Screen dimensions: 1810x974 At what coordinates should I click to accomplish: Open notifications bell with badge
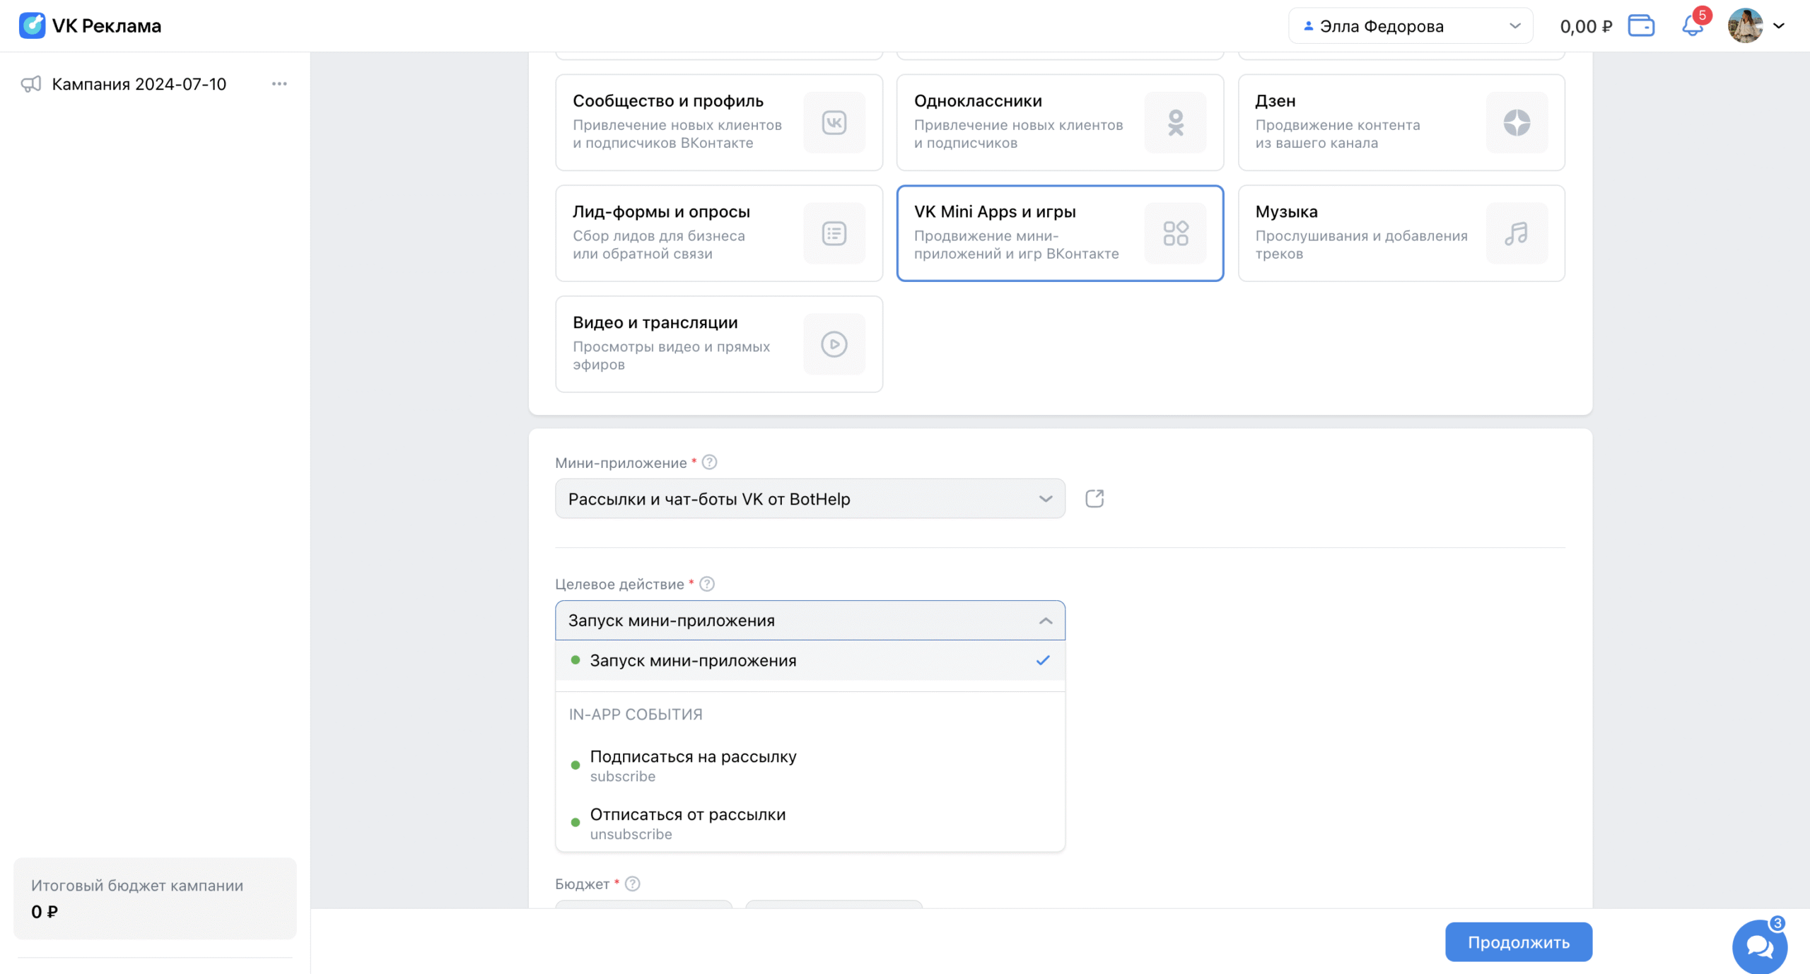pyautogui.click(x=1692, y=26)
